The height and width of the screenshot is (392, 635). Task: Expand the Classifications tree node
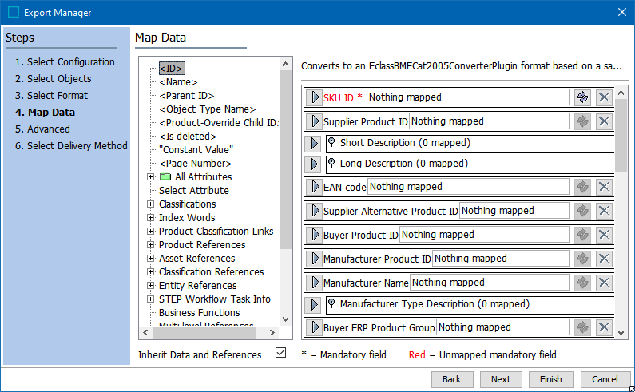click(x=151, y=204)
